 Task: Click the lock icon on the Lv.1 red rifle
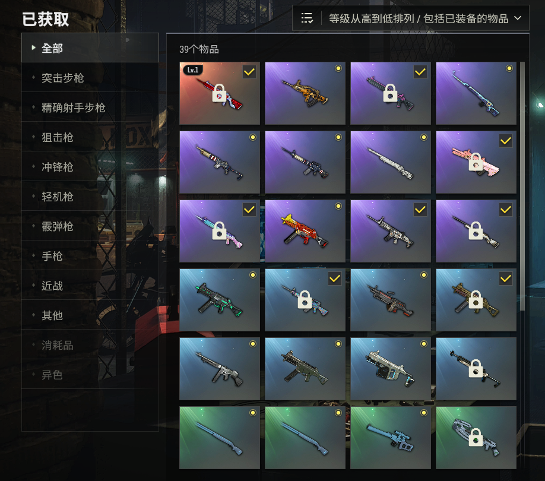pos(219,93)
